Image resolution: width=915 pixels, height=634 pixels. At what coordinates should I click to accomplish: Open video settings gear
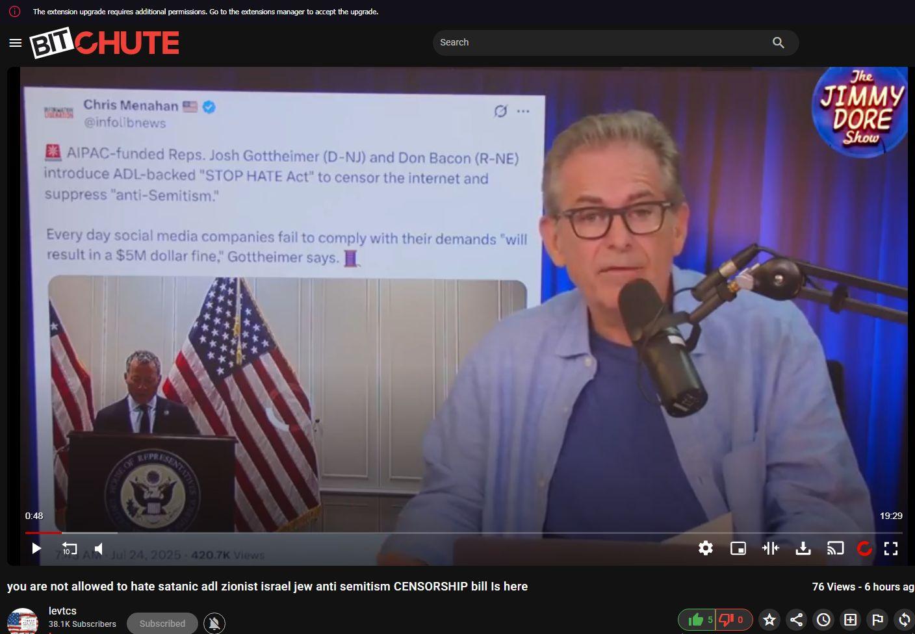[x=706, y=548]
